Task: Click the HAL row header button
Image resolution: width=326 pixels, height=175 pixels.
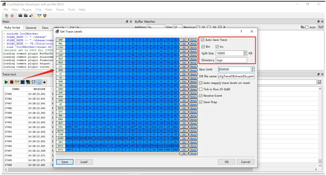Action: (61, 127)
